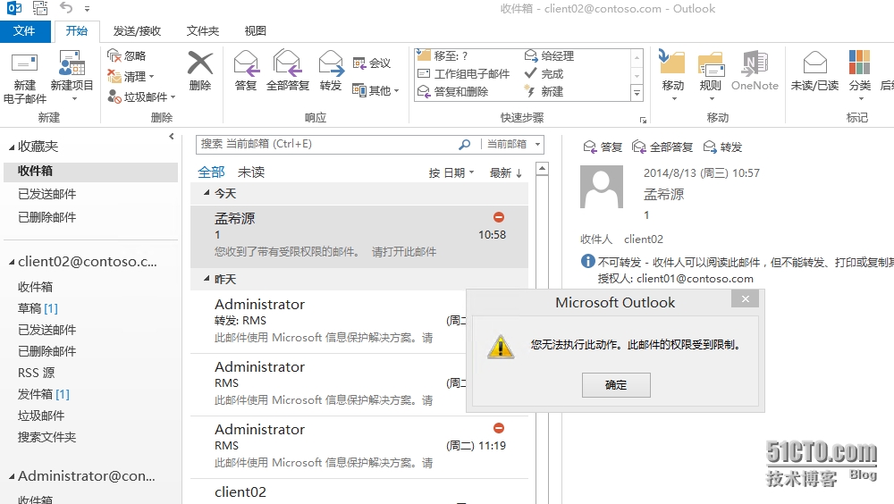Click the 搜索 当前邮箱 search box
This screenshot has width=894, height=504.
(326, 144)
